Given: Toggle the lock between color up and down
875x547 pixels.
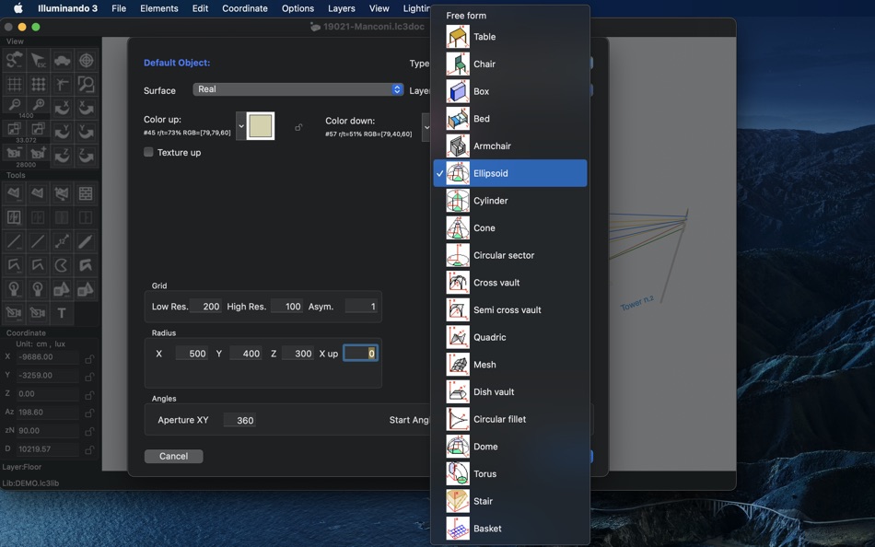Looking at the screenshot, I should tap(298, 128).
